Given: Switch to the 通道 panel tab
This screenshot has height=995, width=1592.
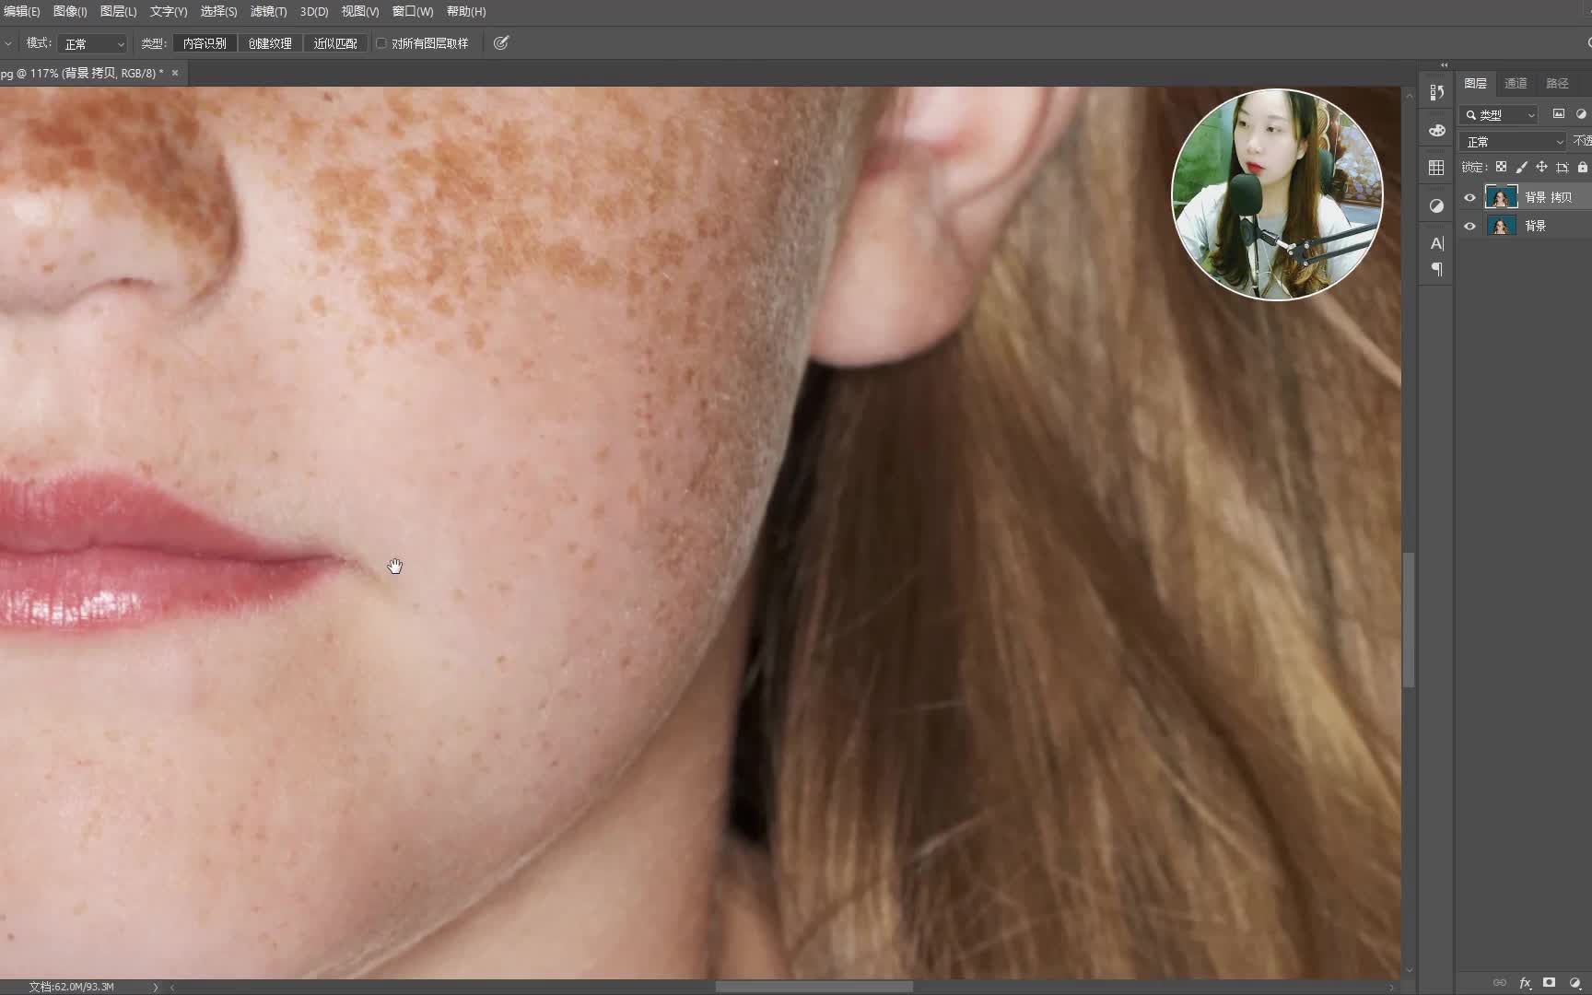Looking at the screenshot, I should click(x=1516, y=83).
